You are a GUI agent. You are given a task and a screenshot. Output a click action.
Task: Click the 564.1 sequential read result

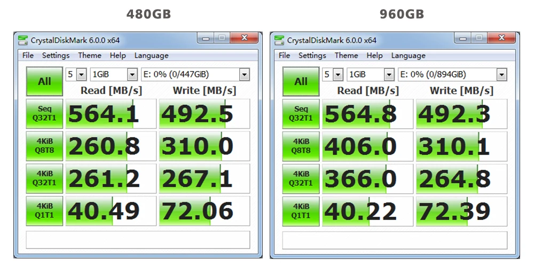pyautogui.click(x=111, y=114)
